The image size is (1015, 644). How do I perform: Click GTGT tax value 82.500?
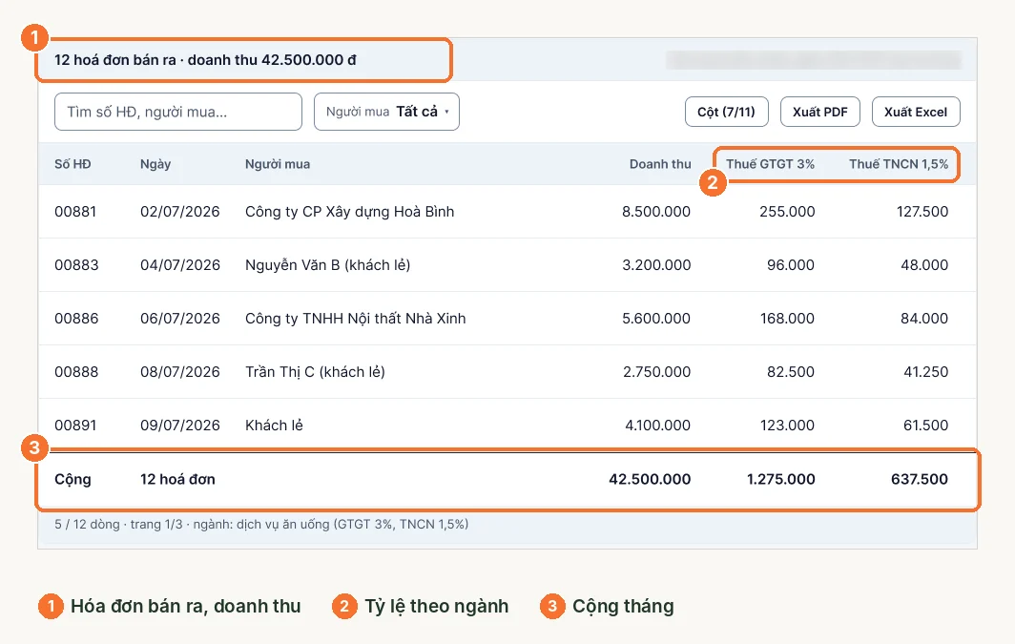pos(791,371)
